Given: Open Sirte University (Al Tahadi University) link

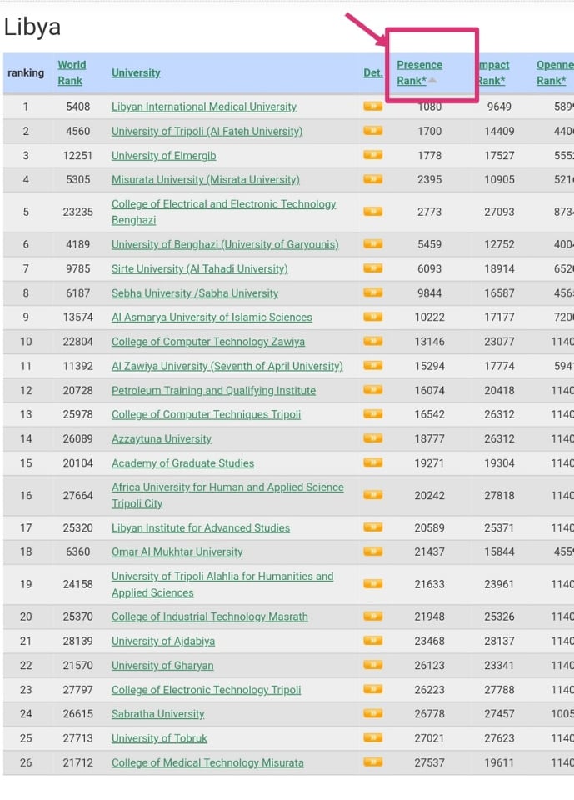Looking at the screenshot, I should pos(199,269).
